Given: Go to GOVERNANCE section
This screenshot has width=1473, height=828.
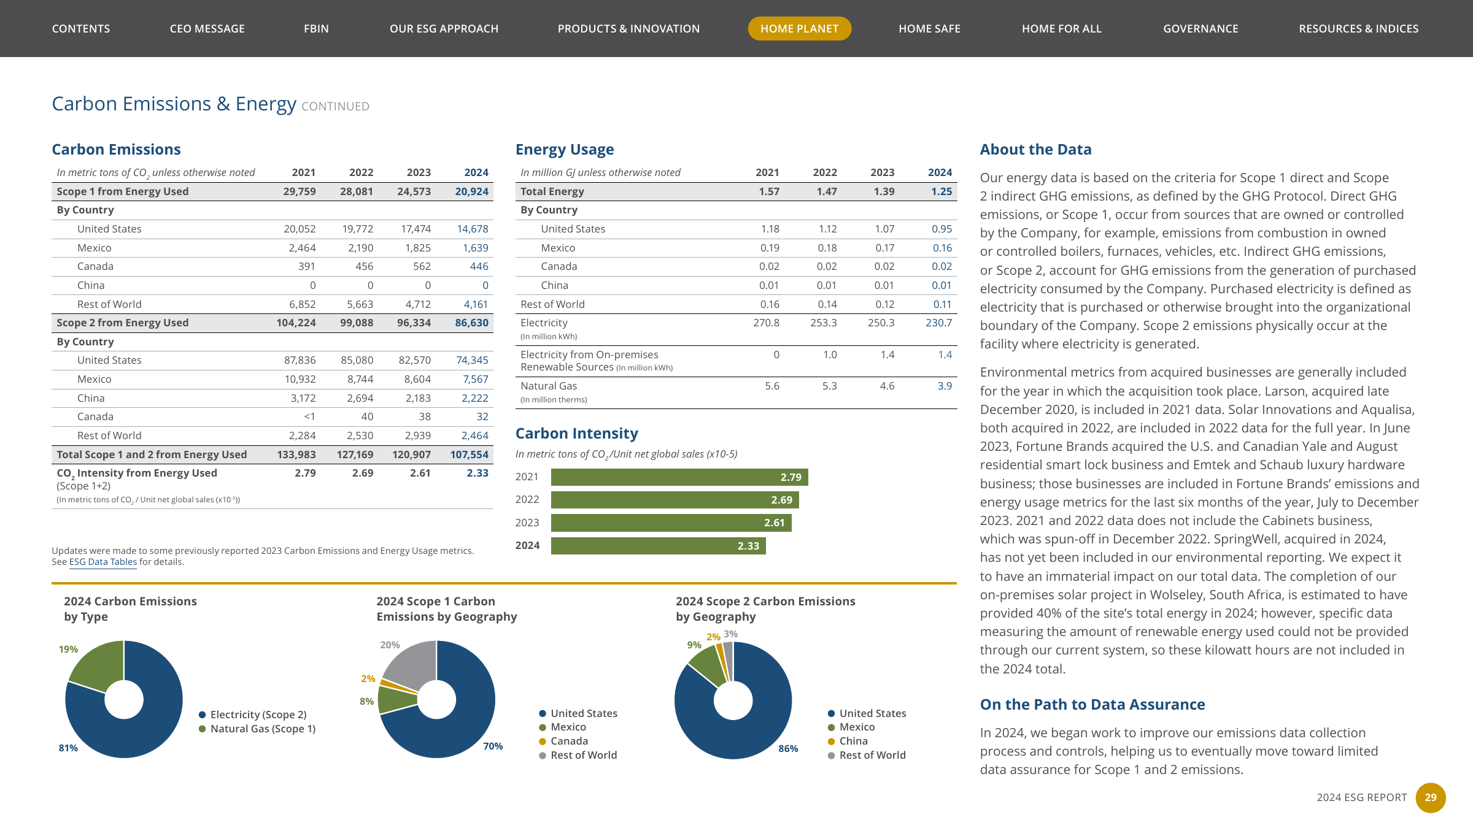Looking at the screenshot, I should coord(1200,29).
